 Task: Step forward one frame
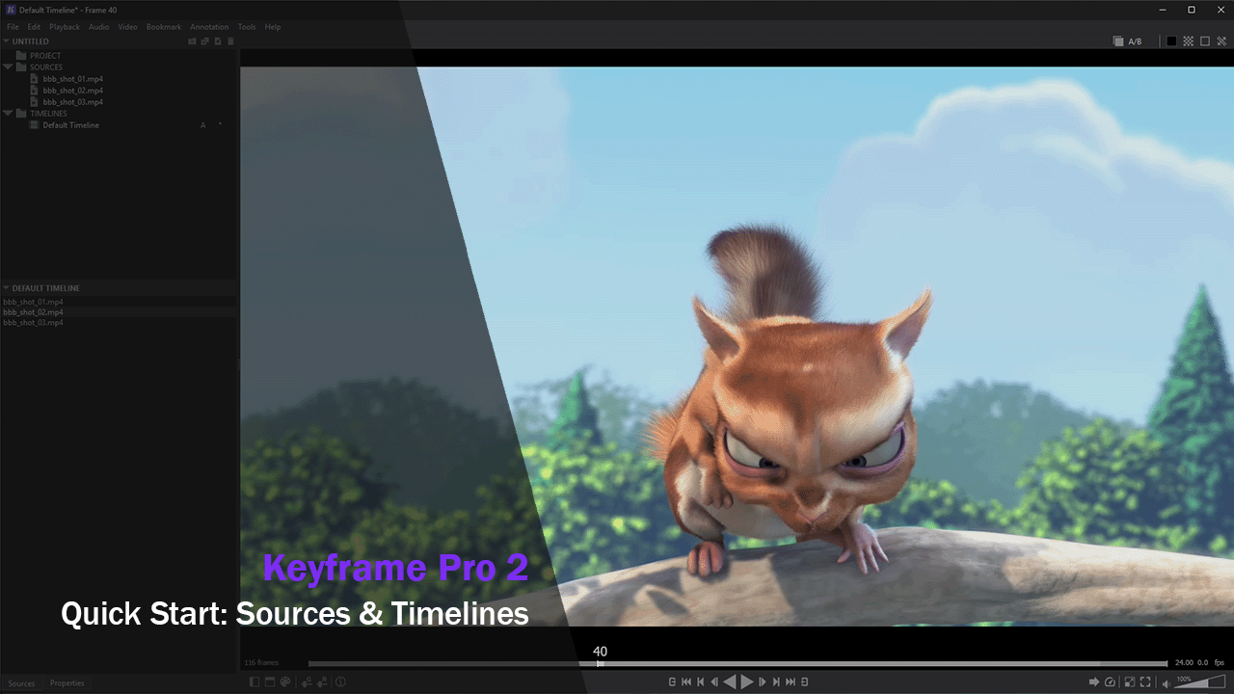763,682
